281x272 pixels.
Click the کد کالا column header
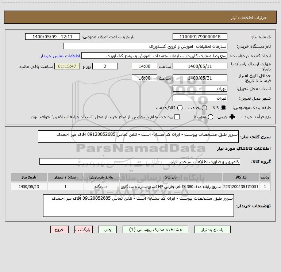[241, 177]
